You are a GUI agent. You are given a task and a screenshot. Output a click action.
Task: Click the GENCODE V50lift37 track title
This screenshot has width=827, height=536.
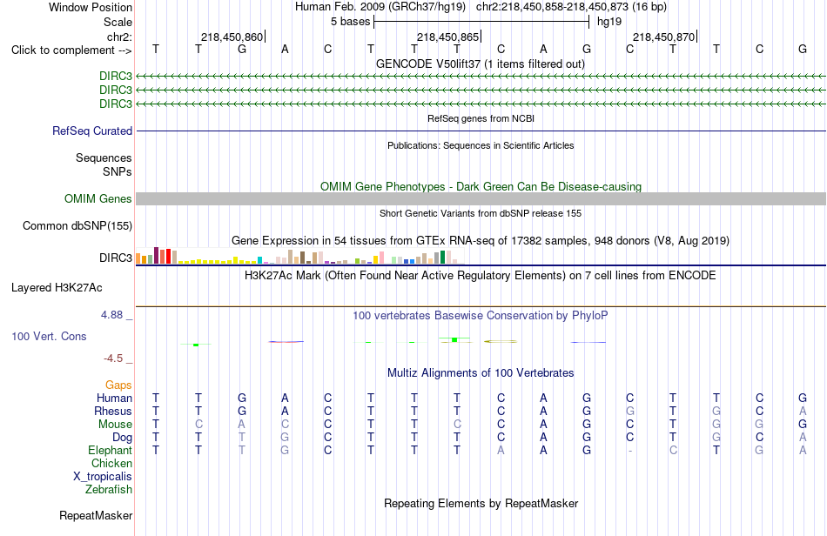coord(481,64)
